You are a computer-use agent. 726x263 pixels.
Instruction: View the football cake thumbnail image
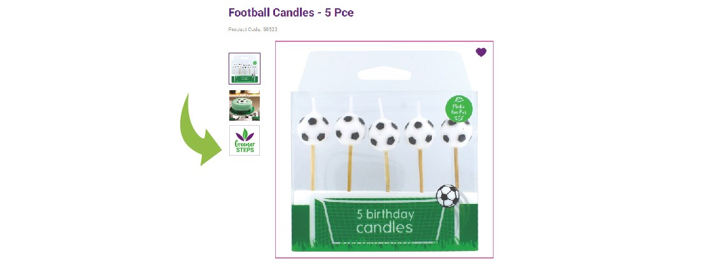[x=245, y=105]
